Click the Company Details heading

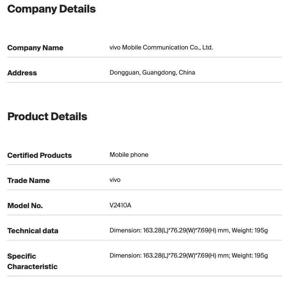(x=51, y=9)
